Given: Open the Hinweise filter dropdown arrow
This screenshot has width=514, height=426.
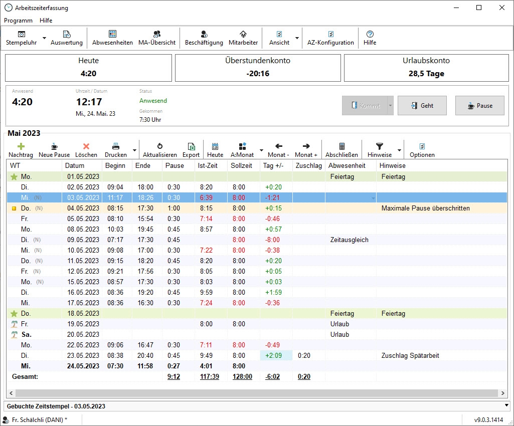Looking at the screenshot, I should point(400,150).
